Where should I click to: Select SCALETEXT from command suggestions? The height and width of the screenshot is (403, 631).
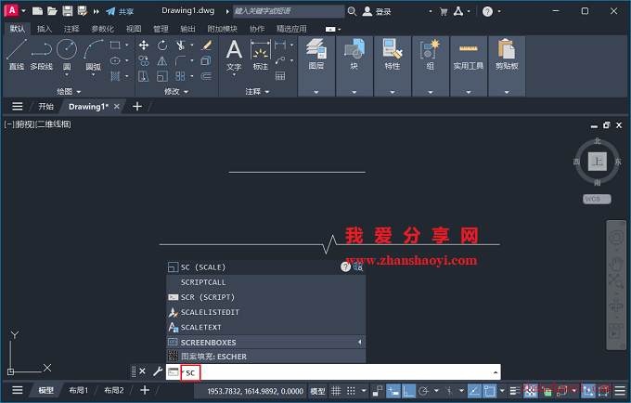coord(265,327)
